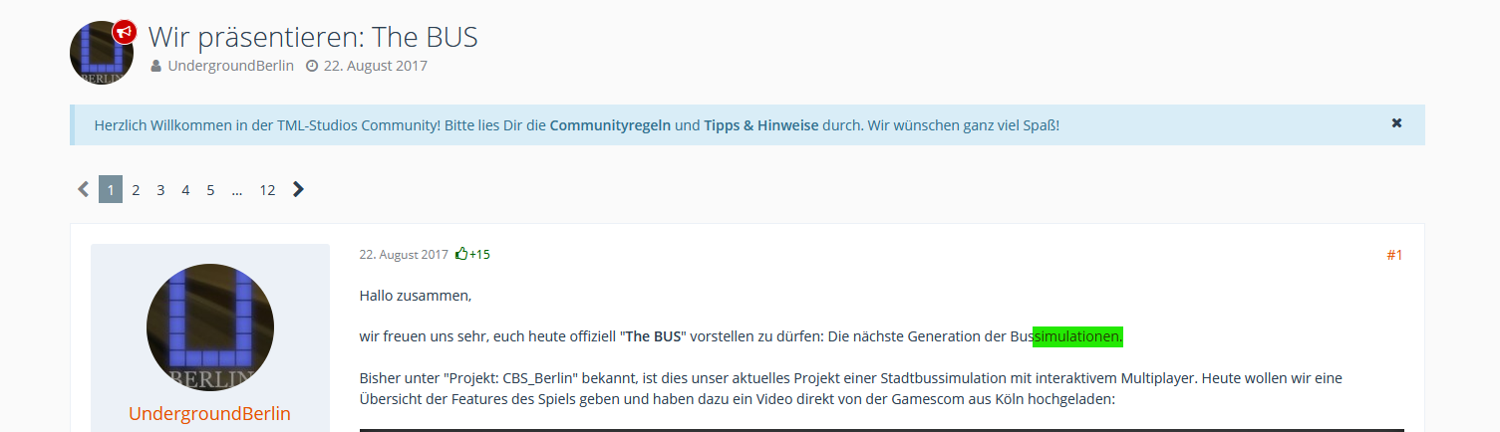
Task: Open the Communityregeln link
Action: [x=610, y=125]
